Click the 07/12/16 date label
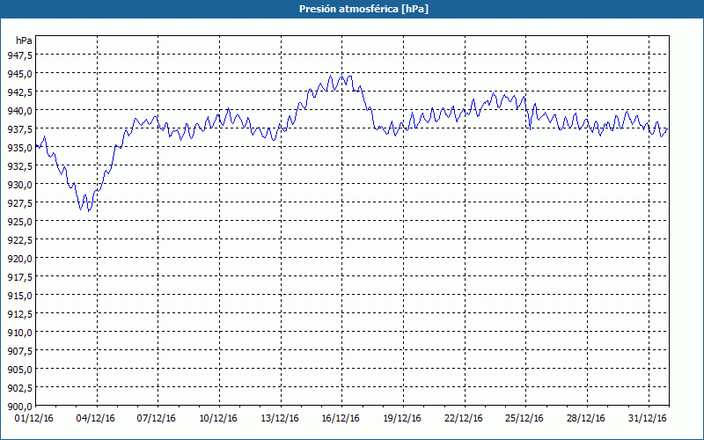The width and height of the screenshot is (704, 440). [157, 419]
